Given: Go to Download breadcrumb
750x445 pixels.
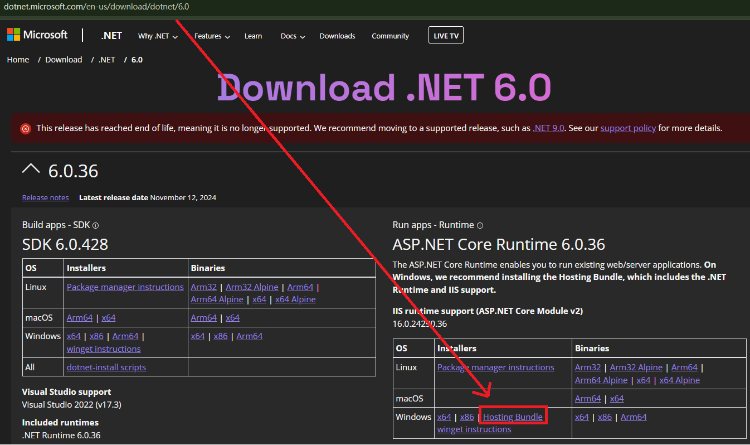Looking at the screenshot, I should coord(64,60).
